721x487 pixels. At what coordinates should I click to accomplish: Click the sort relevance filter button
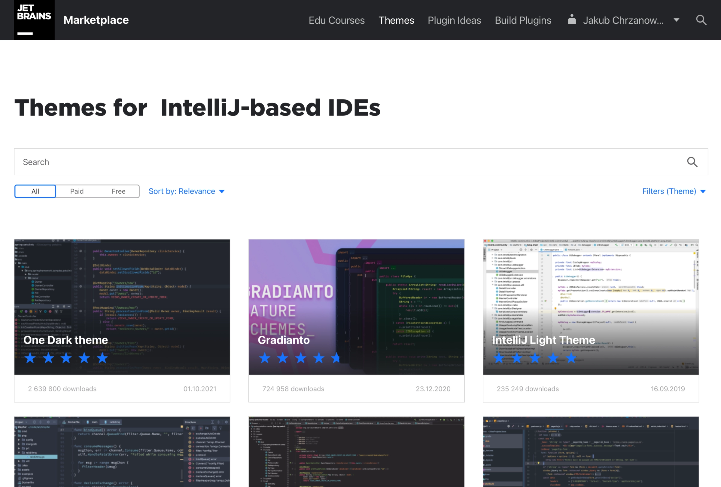click(187, 191)
